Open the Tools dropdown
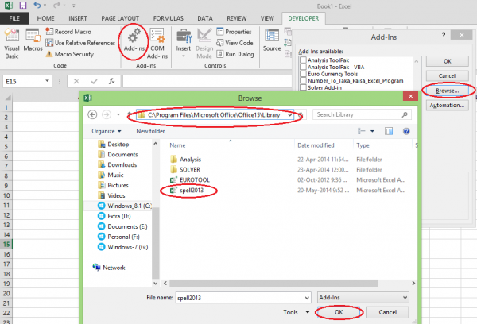Screen dimensions: 477x324 [296, 312]
